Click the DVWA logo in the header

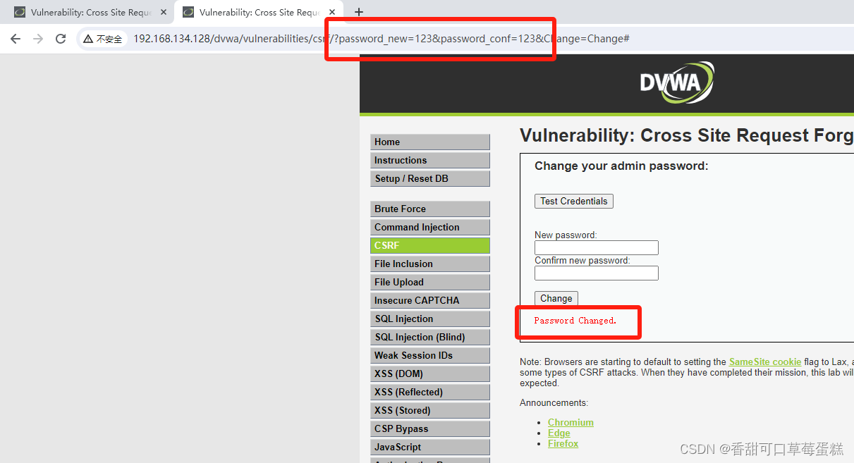676,82
